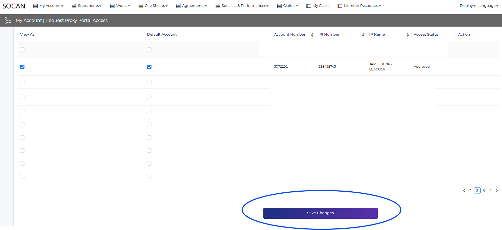Viewport: 502px width, 230px height.
Task: Go to previous page arrow
Action: coord(464,191)
